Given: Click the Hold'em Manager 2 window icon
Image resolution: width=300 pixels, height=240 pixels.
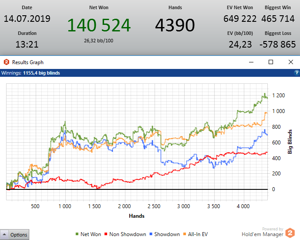Looking at the screenshot, I should click(7, 62).
